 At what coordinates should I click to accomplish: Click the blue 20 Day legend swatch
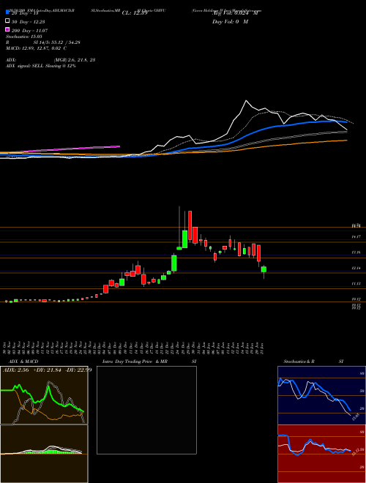pos(7,12)
